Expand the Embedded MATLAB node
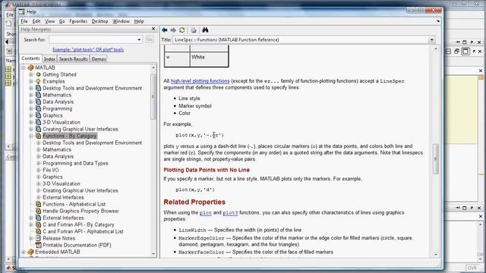The width and height of the screenshot is (486, 273). coord(24,252)
